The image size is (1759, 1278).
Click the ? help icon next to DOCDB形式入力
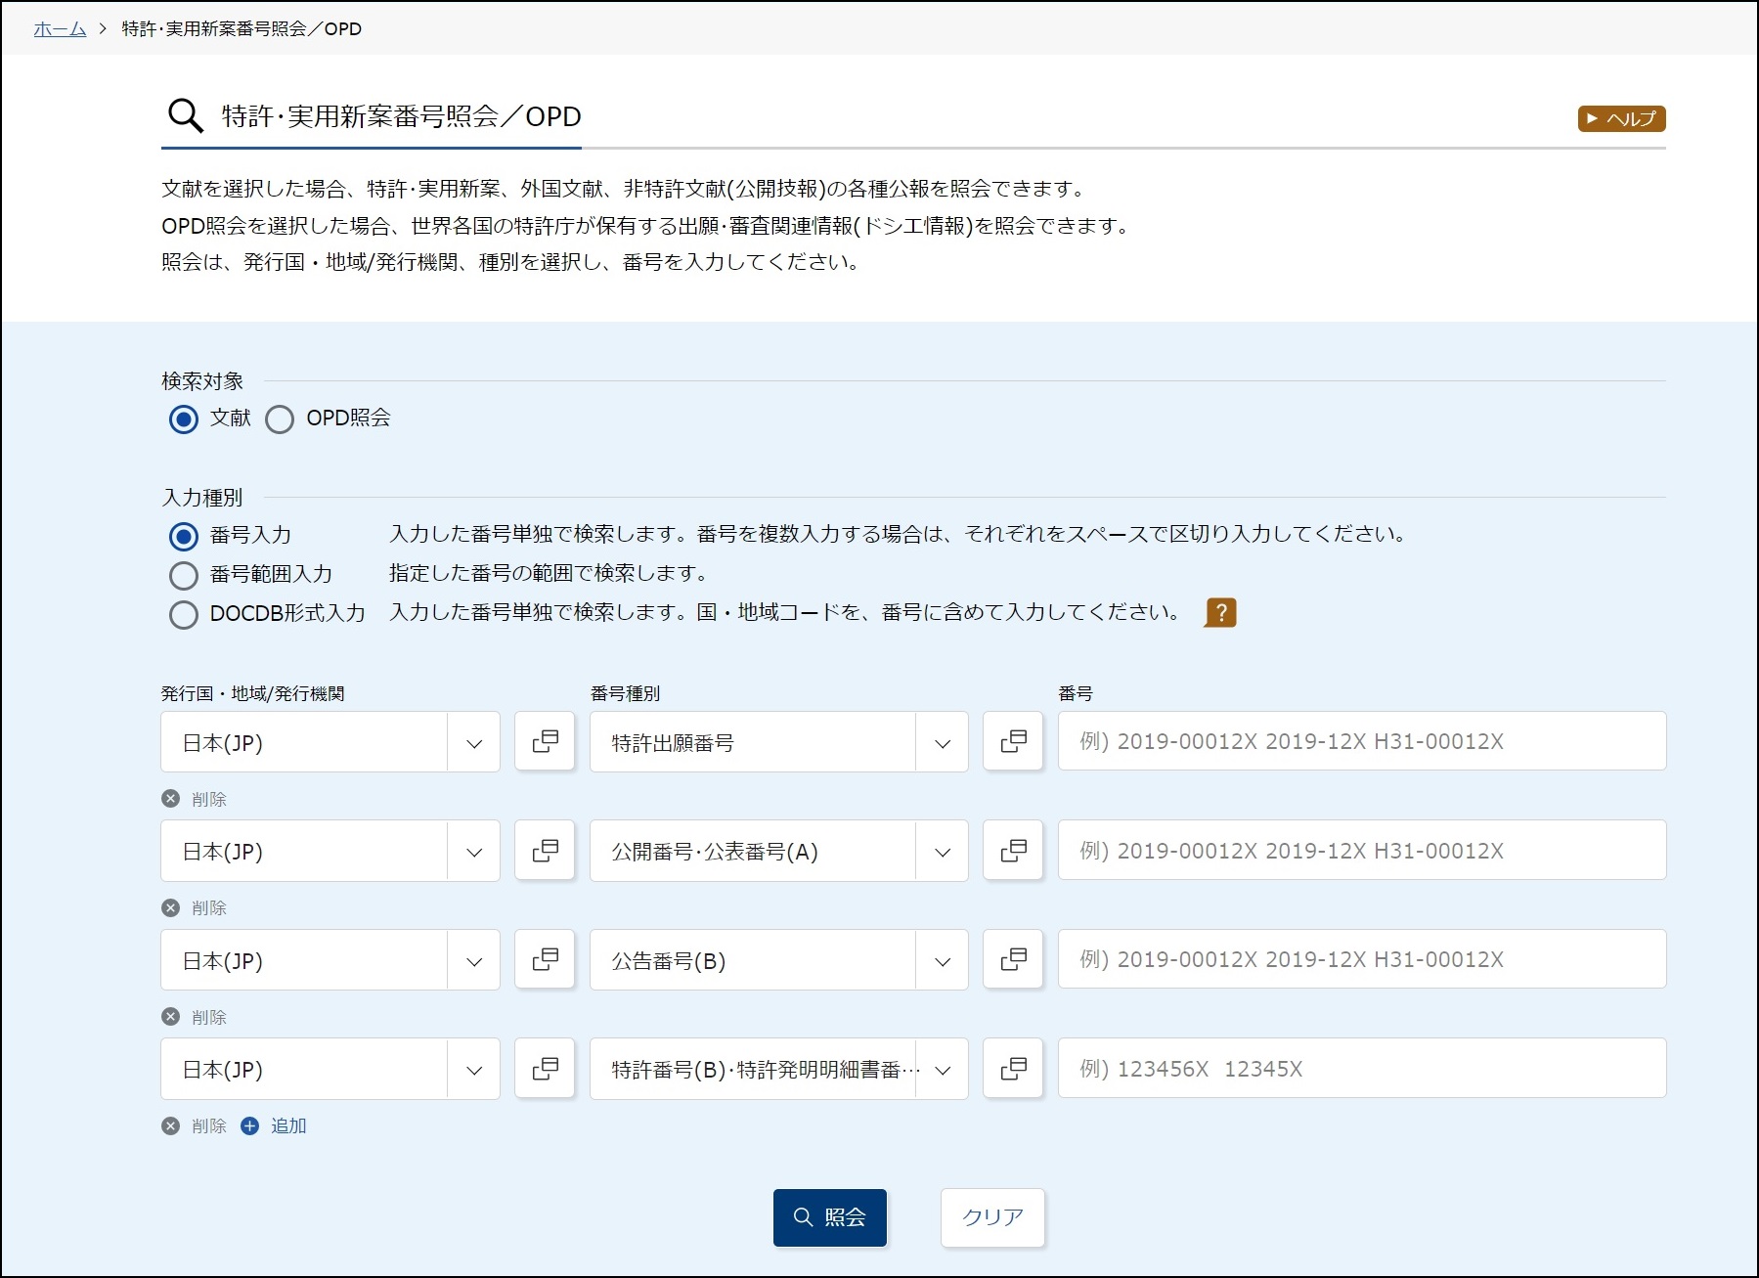pyautogui.click(x=1220, y=612)
